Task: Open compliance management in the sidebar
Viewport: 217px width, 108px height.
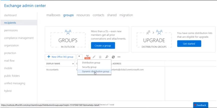Action: click(x=19, y=38)
